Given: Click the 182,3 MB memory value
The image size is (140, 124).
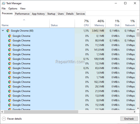Looking at the screenshot, I should pos(99,82).
